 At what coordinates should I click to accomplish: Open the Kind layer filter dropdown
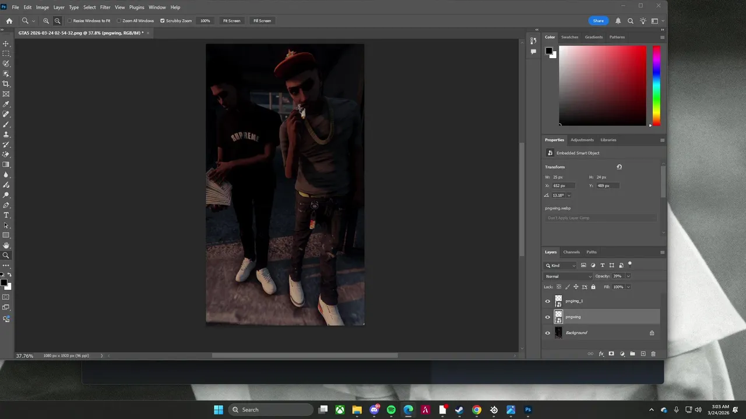pos(561,265)
